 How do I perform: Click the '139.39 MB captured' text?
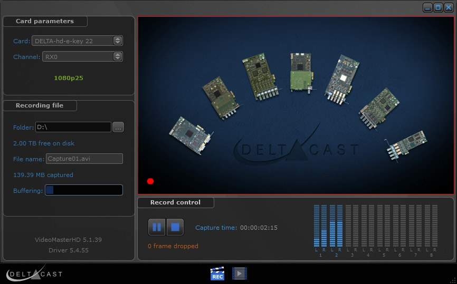pos(43,175)
